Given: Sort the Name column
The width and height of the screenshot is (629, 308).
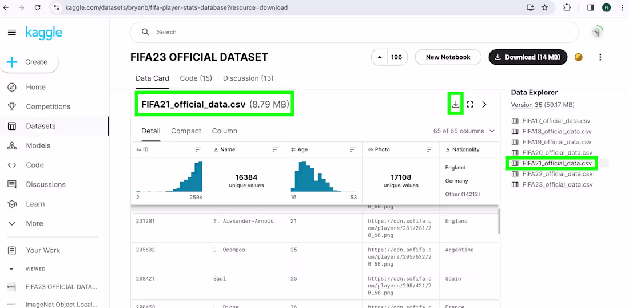Looking at the screenshot, I should [275, 149].
